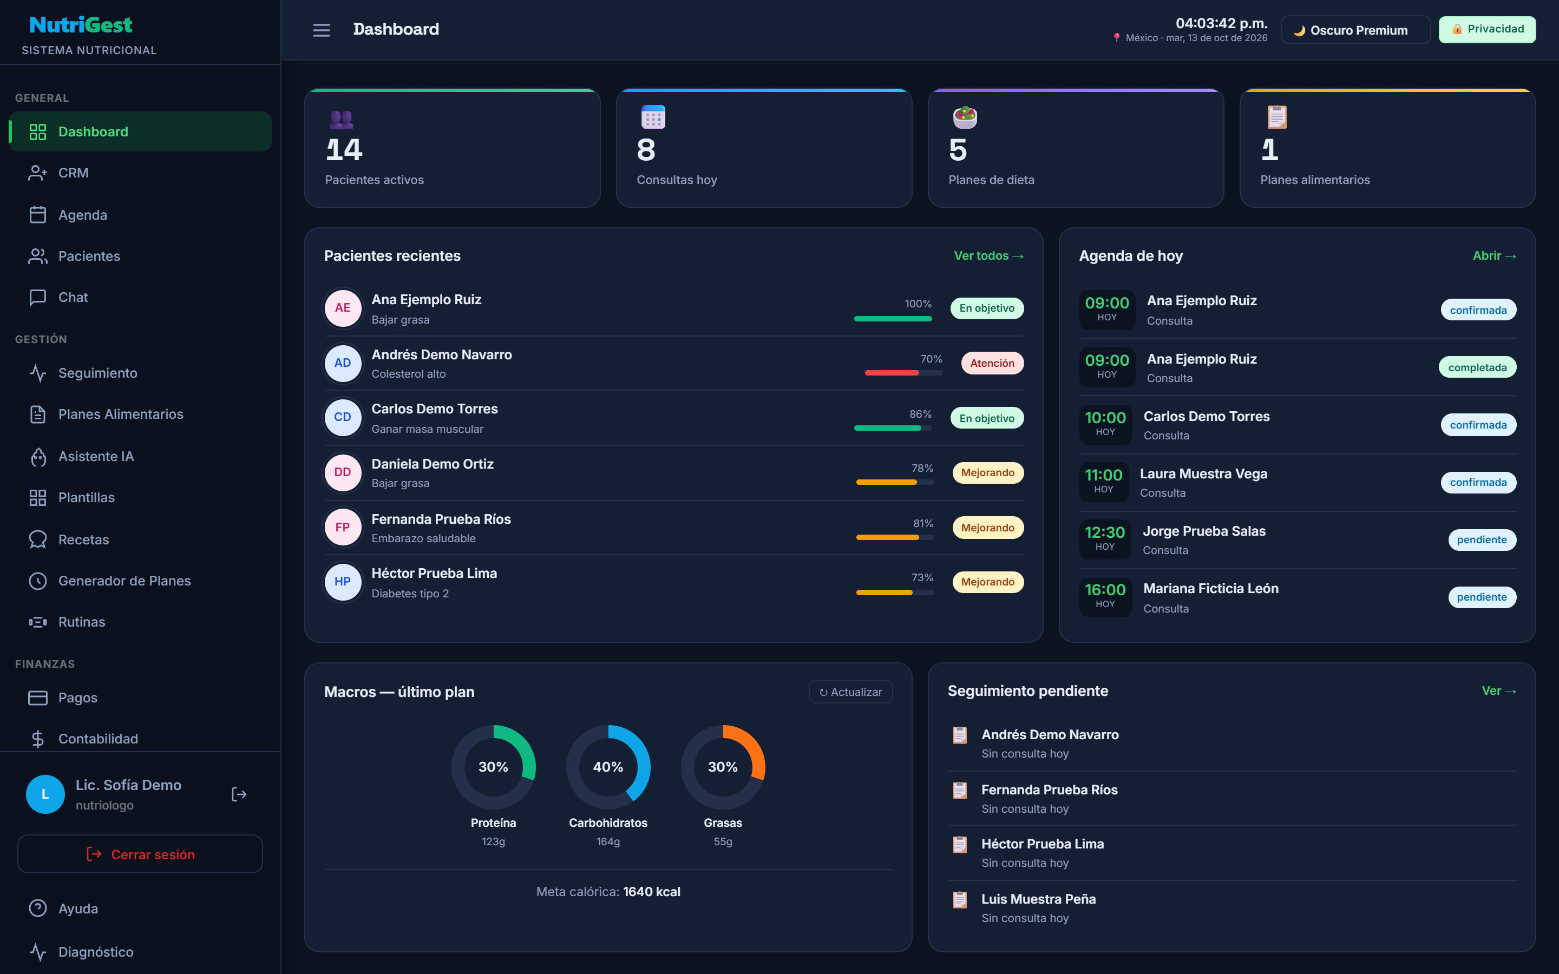Toggle the Oscuro Premium theme button
The height and width of the screenshot is (974, 1559).
[x=1355, y=30]
